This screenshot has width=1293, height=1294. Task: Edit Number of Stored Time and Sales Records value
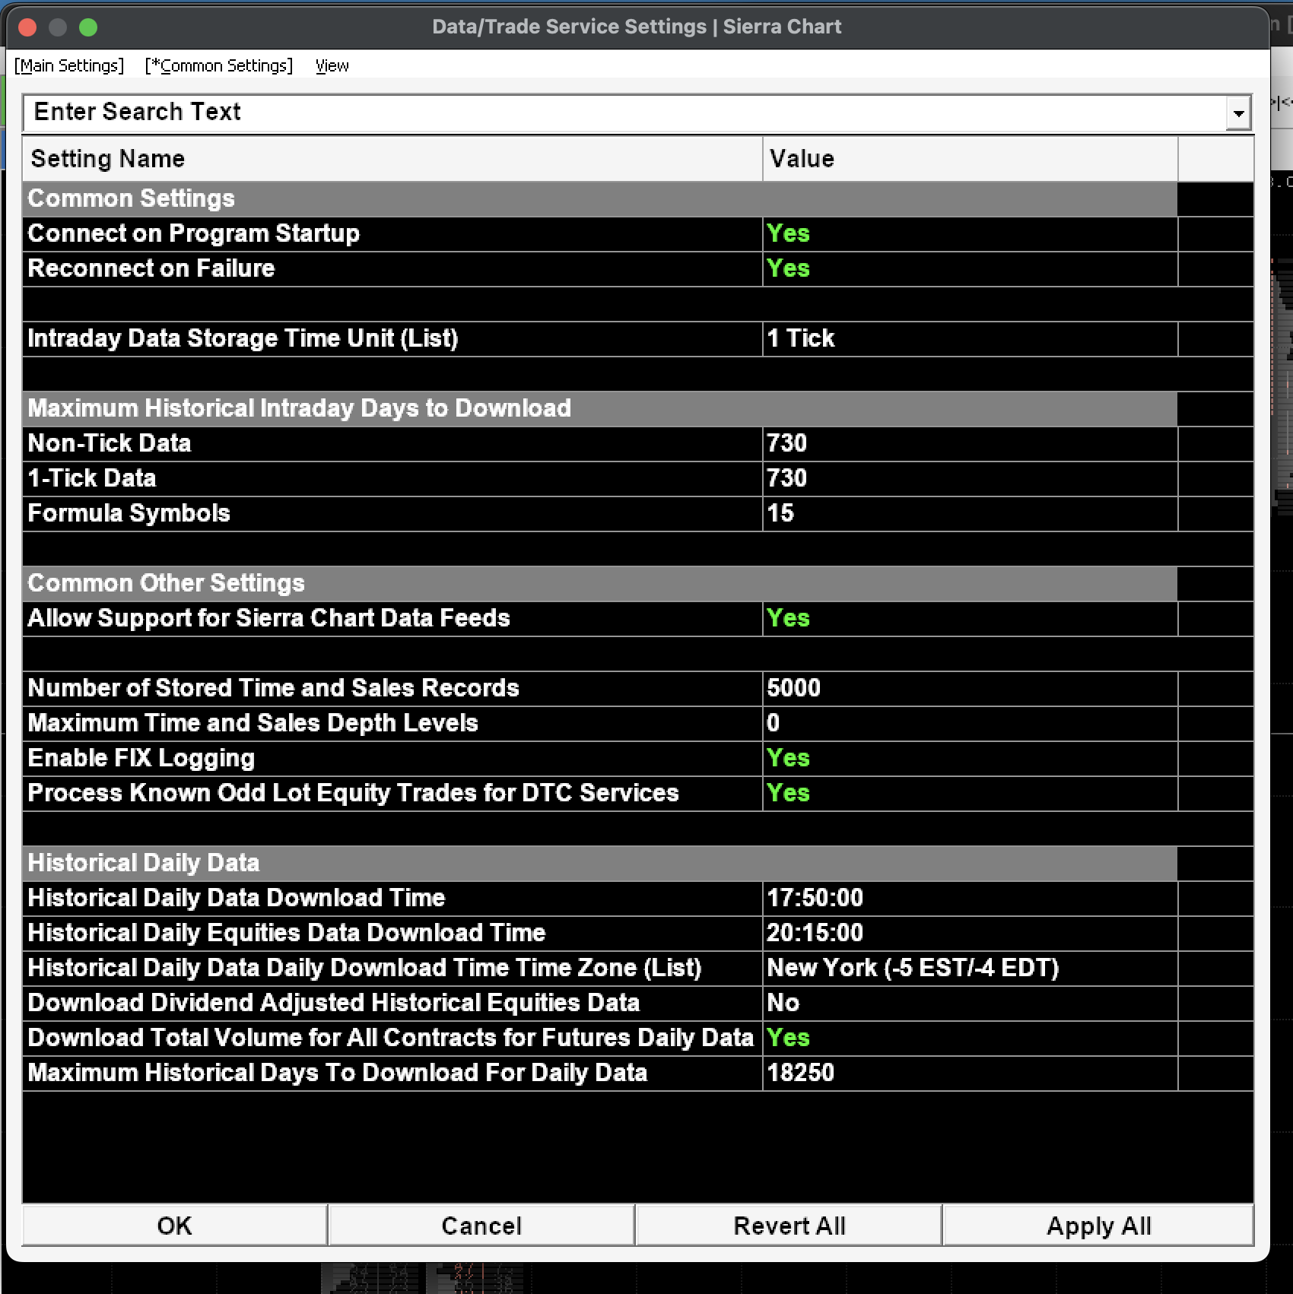coord(970,689)
